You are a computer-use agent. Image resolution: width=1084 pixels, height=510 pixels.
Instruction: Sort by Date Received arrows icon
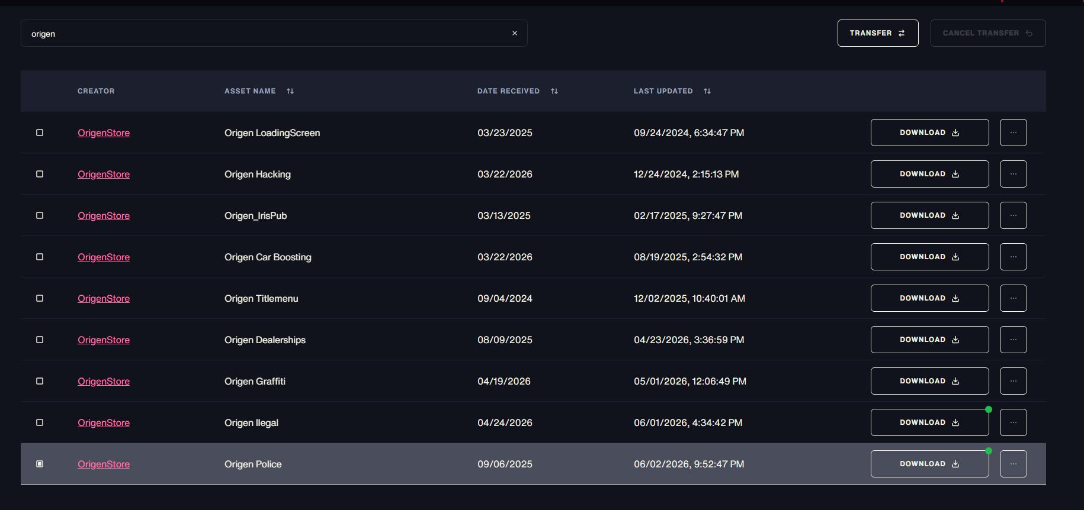click(554, 91)
